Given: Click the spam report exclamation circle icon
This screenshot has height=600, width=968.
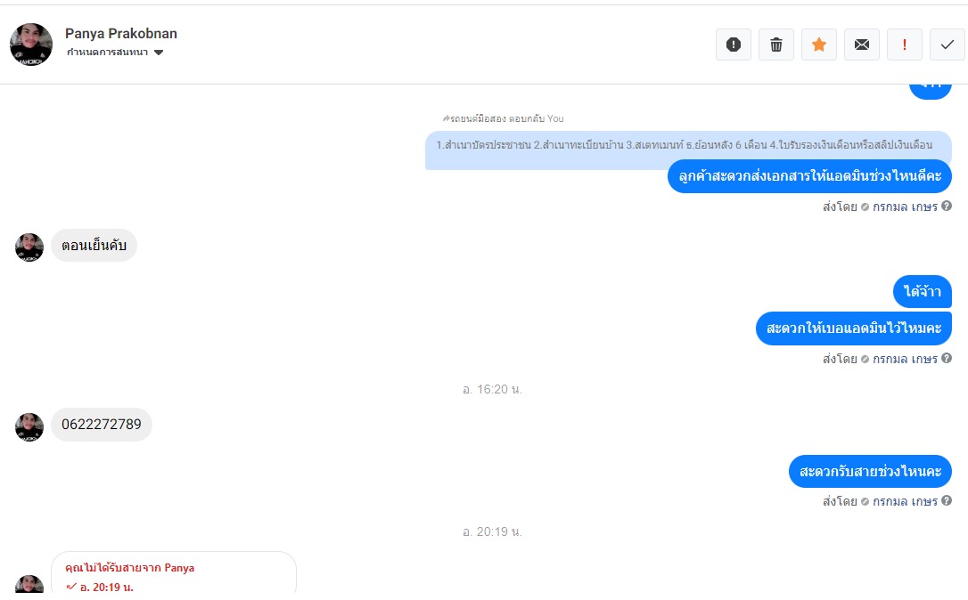Looking at the screenshot, I should [x=734, y=45].
